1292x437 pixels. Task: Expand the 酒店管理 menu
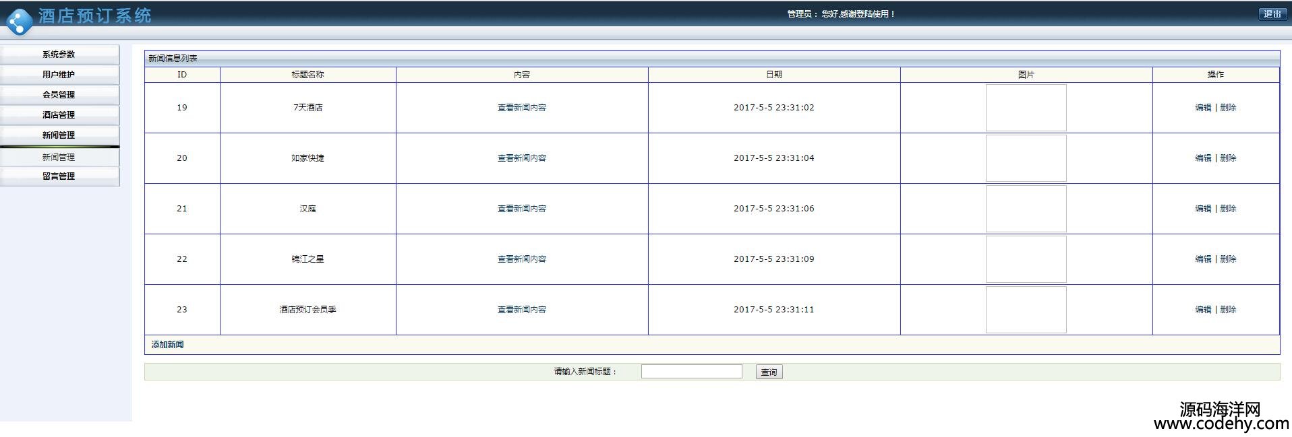(x=59, y=115)
